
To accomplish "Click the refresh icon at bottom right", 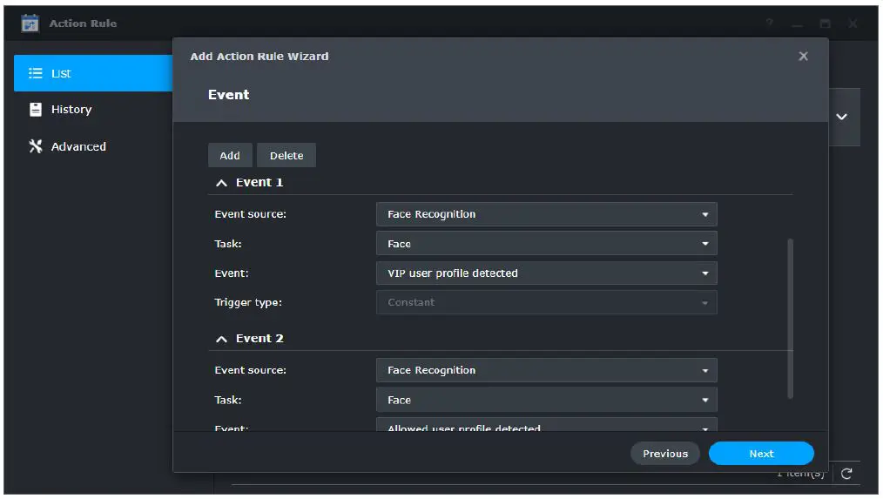I will pos(846,474).
